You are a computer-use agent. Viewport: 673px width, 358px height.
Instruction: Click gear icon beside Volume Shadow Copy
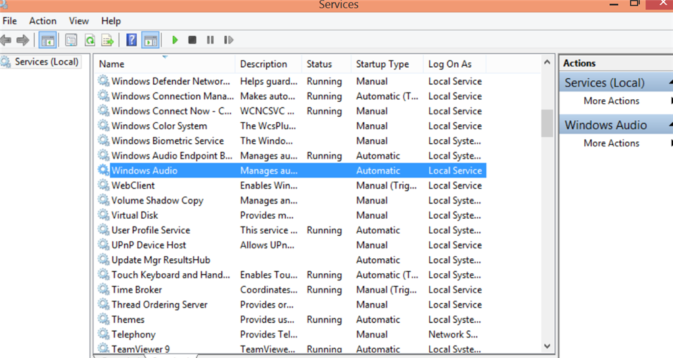(103, 200)
